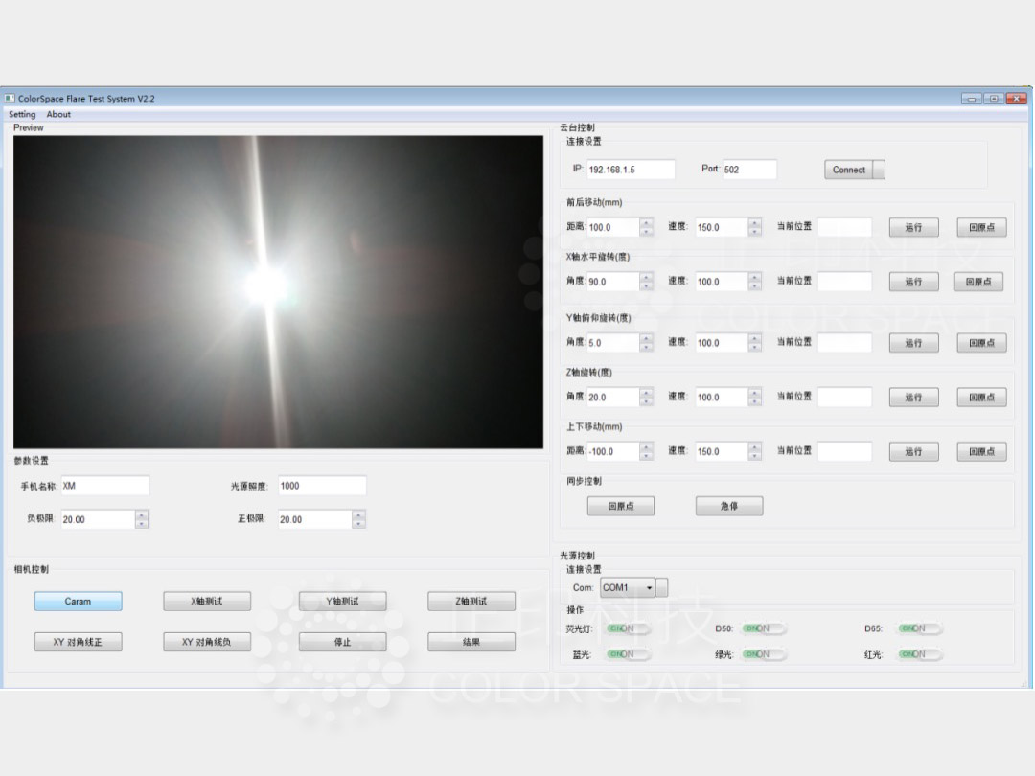Image resolution: width=1035 pixels, height=776 pixels.
Task: Decrease the 正极限 value with down arrow
Action: tap(358, 524)
